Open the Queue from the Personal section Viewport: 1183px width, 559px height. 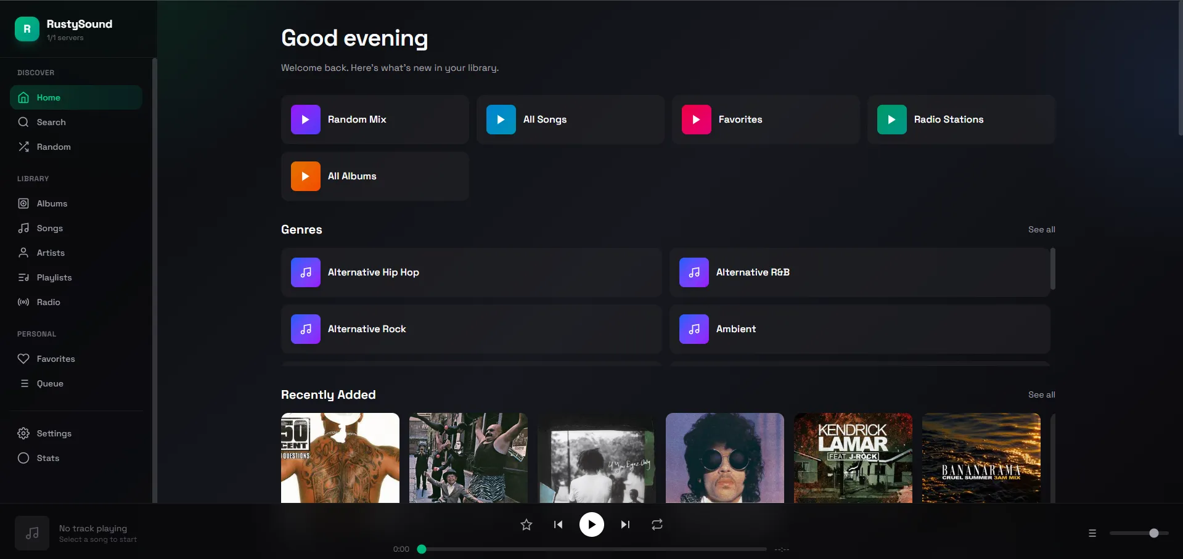pyautogui.click(x=50, y=383)
